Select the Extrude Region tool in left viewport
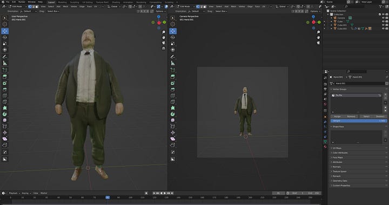 tap(5, 77)
